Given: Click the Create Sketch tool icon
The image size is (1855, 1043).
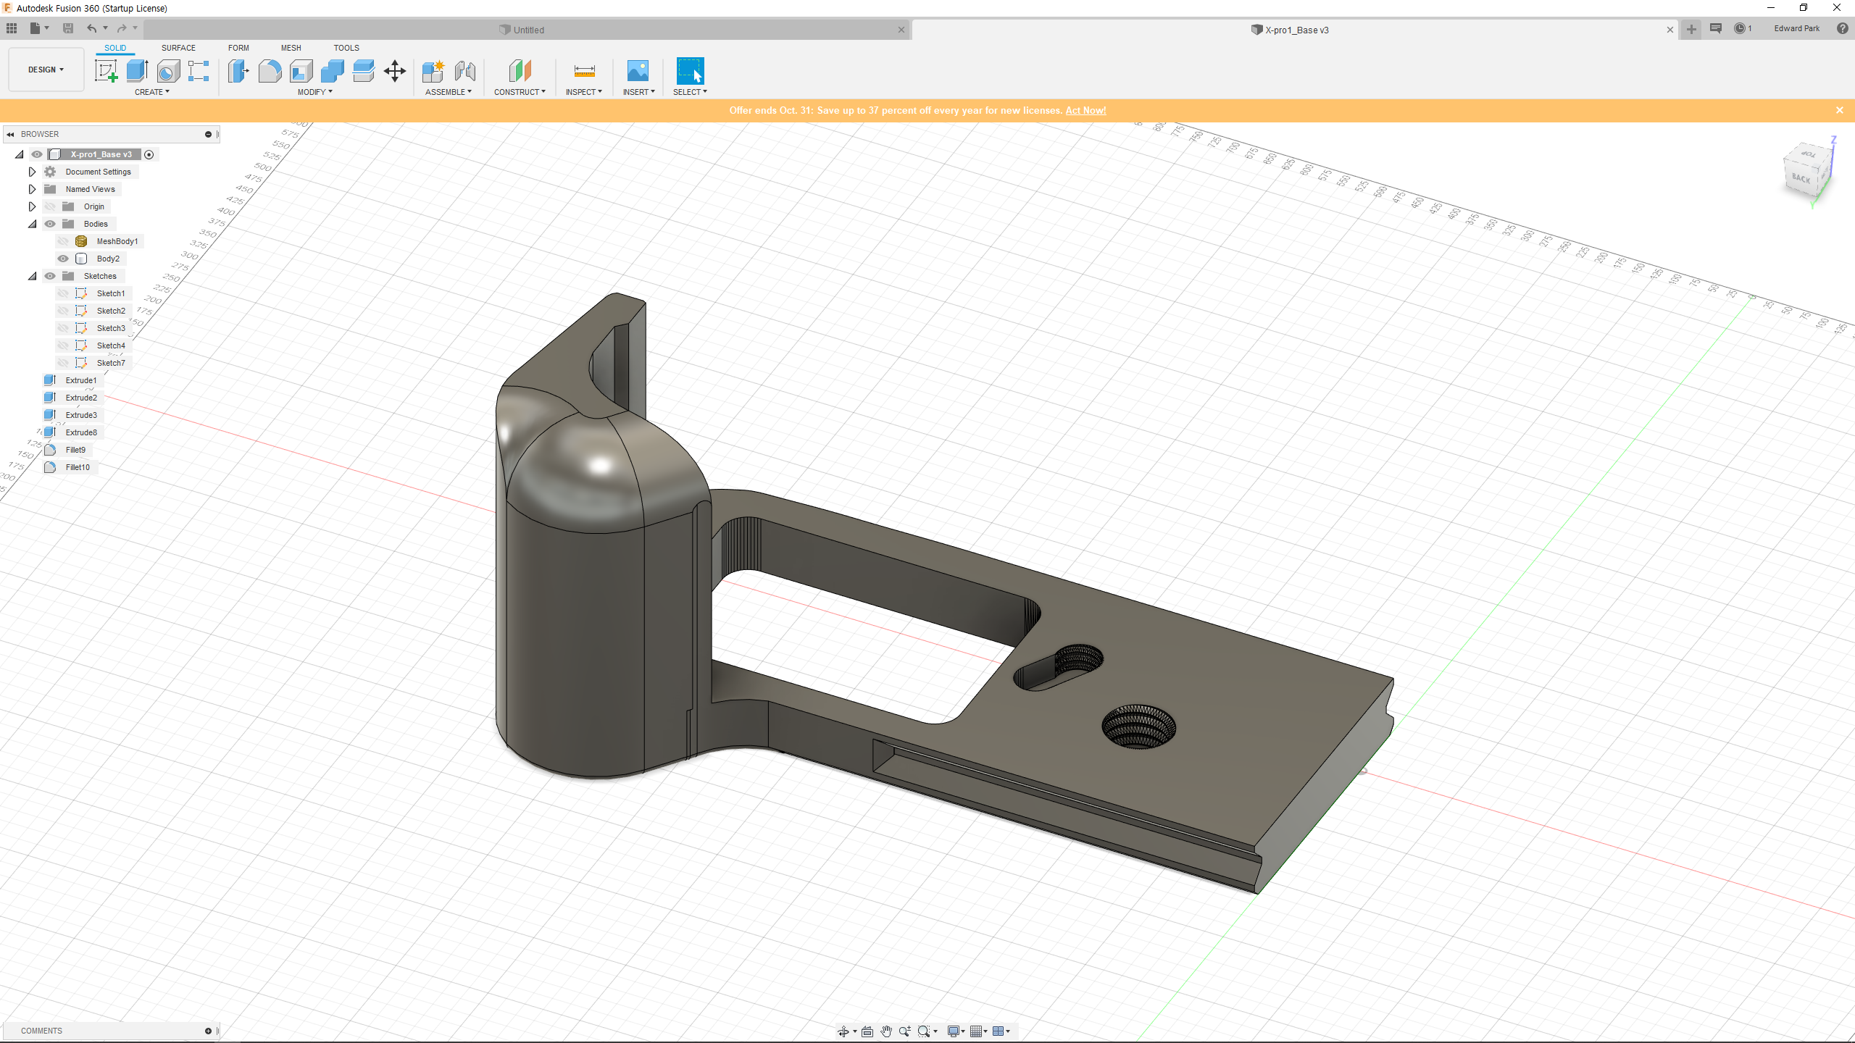Looking at the screenshot, I should coord(107,71).
